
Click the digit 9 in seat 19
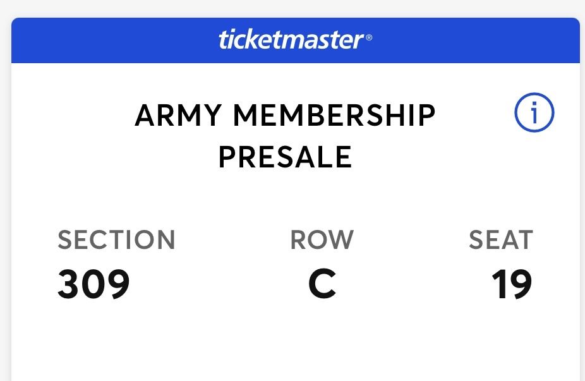pyautogui.click(x=521, y=284)
